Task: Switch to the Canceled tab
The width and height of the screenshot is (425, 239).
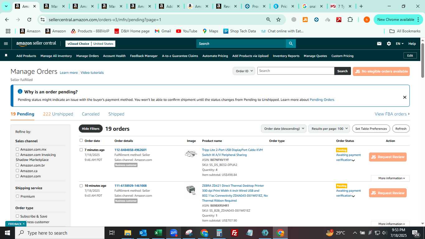Action: coord(91,114)
